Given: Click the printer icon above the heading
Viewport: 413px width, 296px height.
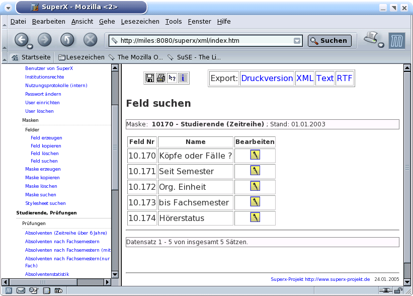Looking at the screenshot, I should (161, 78).
